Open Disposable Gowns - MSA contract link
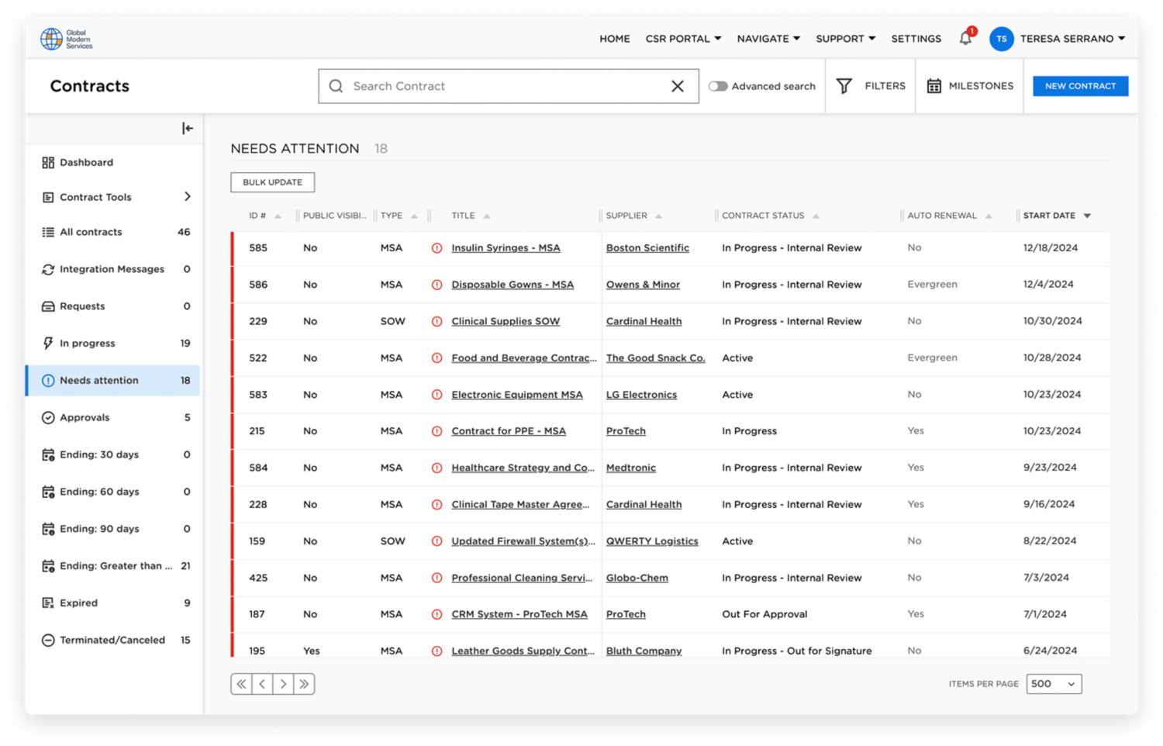The image size is (1163, 746). (x=512, y=285)
